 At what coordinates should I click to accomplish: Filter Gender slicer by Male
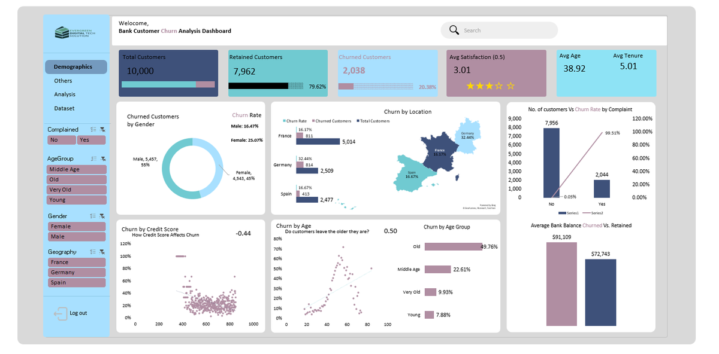click(77, 237)
